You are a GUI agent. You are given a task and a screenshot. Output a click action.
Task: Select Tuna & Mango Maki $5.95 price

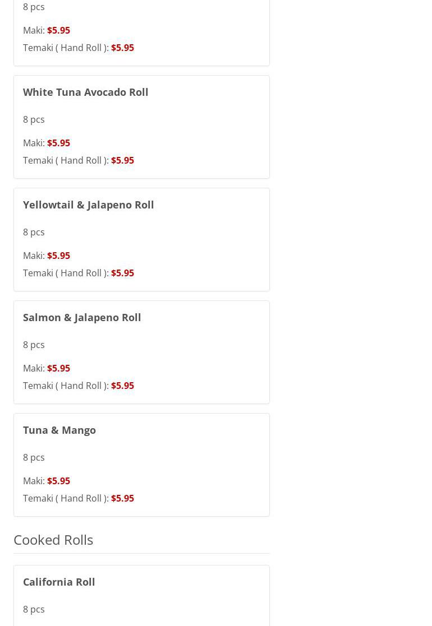point(58,481)
